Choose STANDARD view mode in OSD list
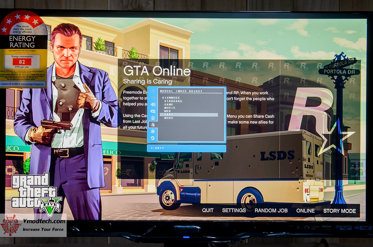Image resolution: width=373 pixels, height=247 pixels. click(x=173, y=101)
